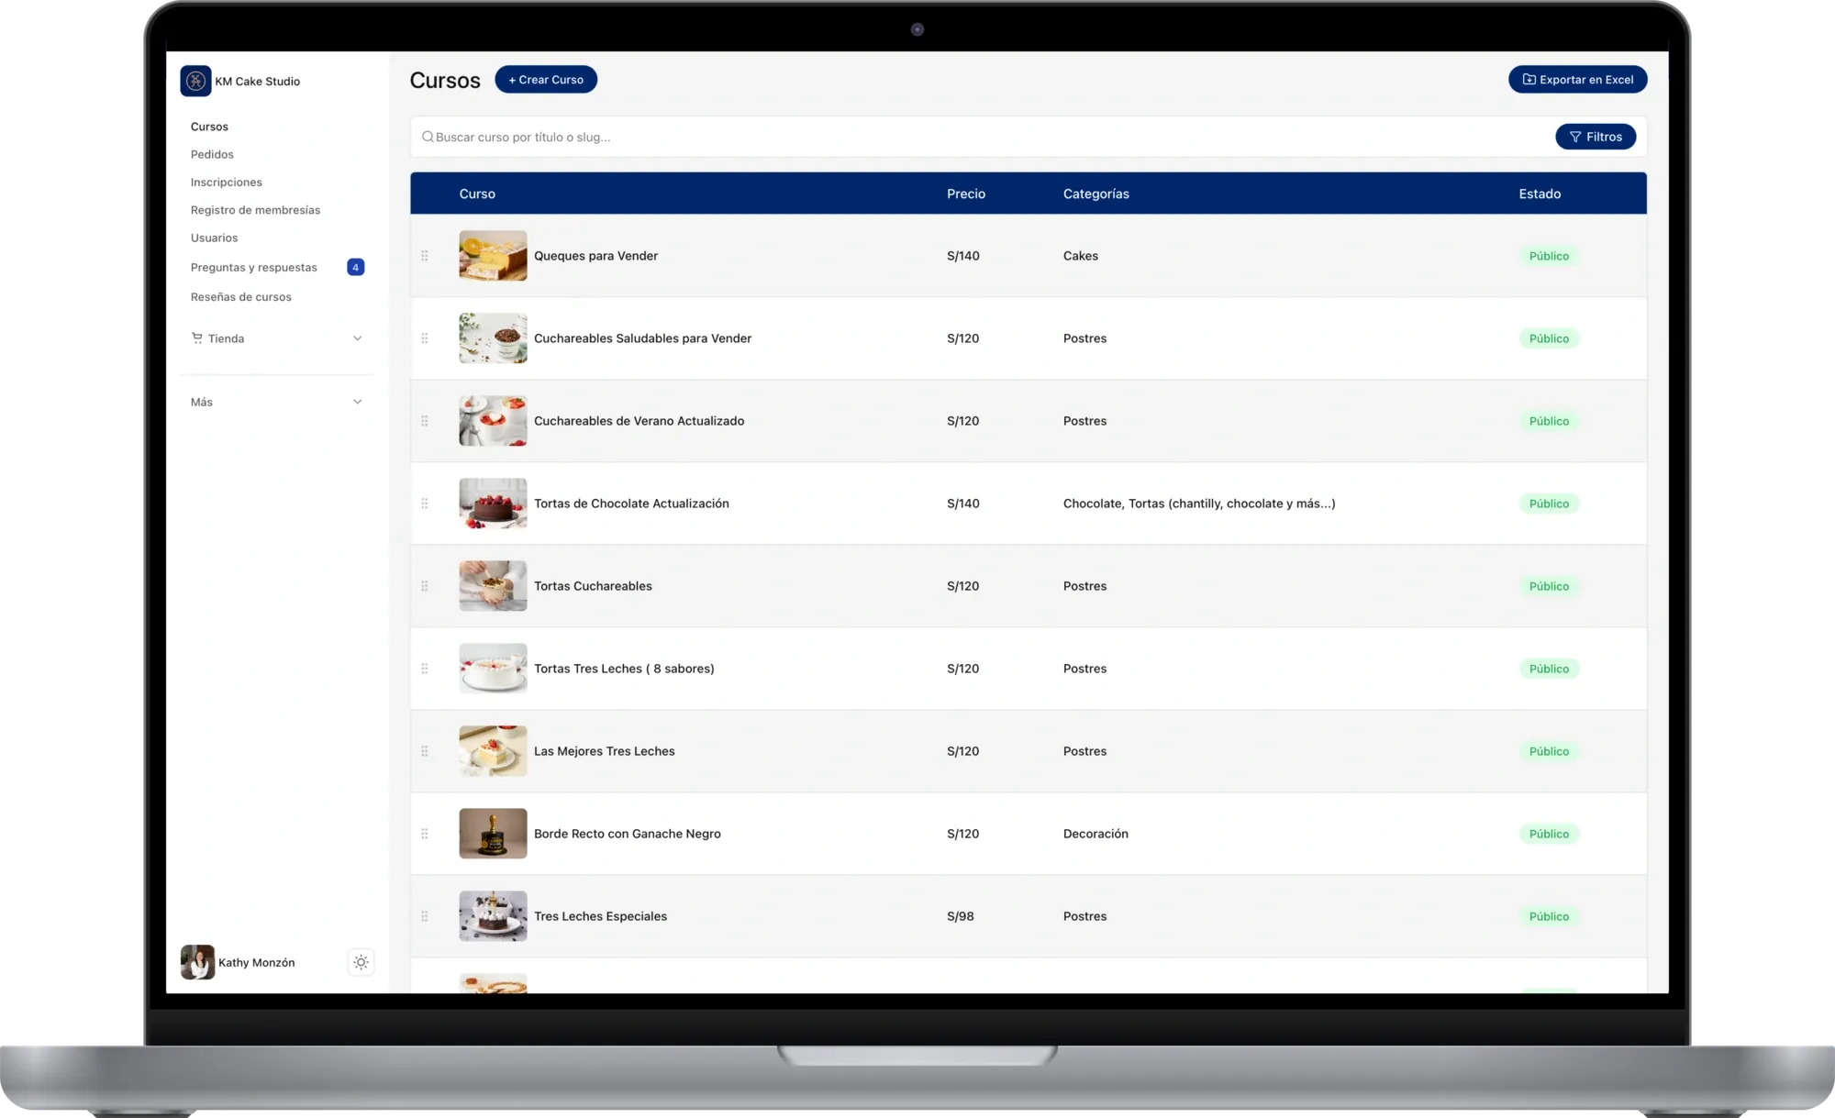The image size is (1835, 1118).
Task: Open Borde Recto con Ganache Negro thumbnail
Action: (x=493, y=834)
